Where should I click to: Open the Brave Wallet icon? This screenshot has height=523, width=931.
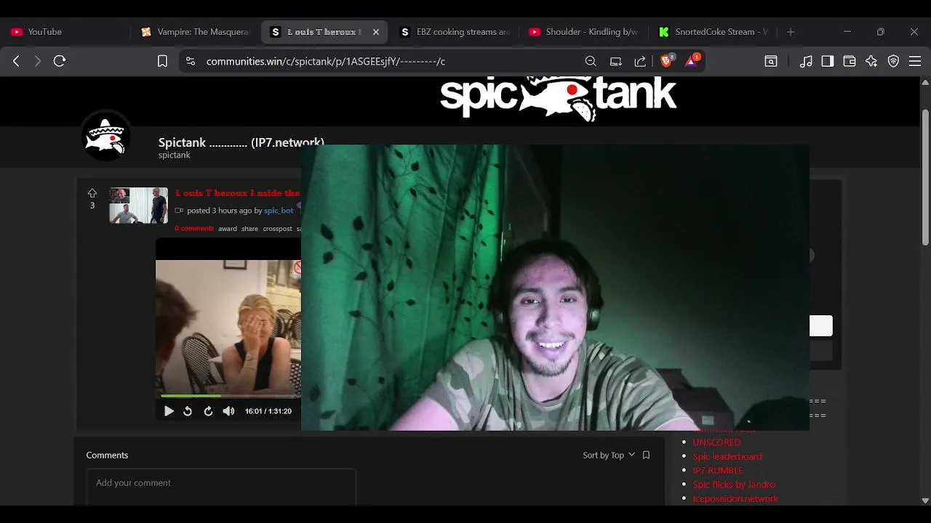(850, 61)
